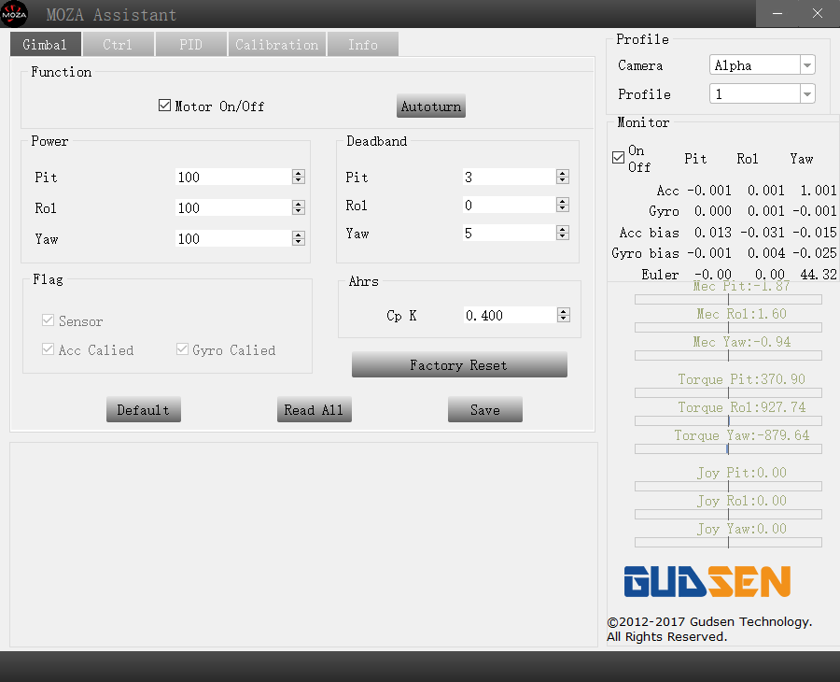
Task: Increase Deadband Rol with up arrow
Action: [562, 201]
